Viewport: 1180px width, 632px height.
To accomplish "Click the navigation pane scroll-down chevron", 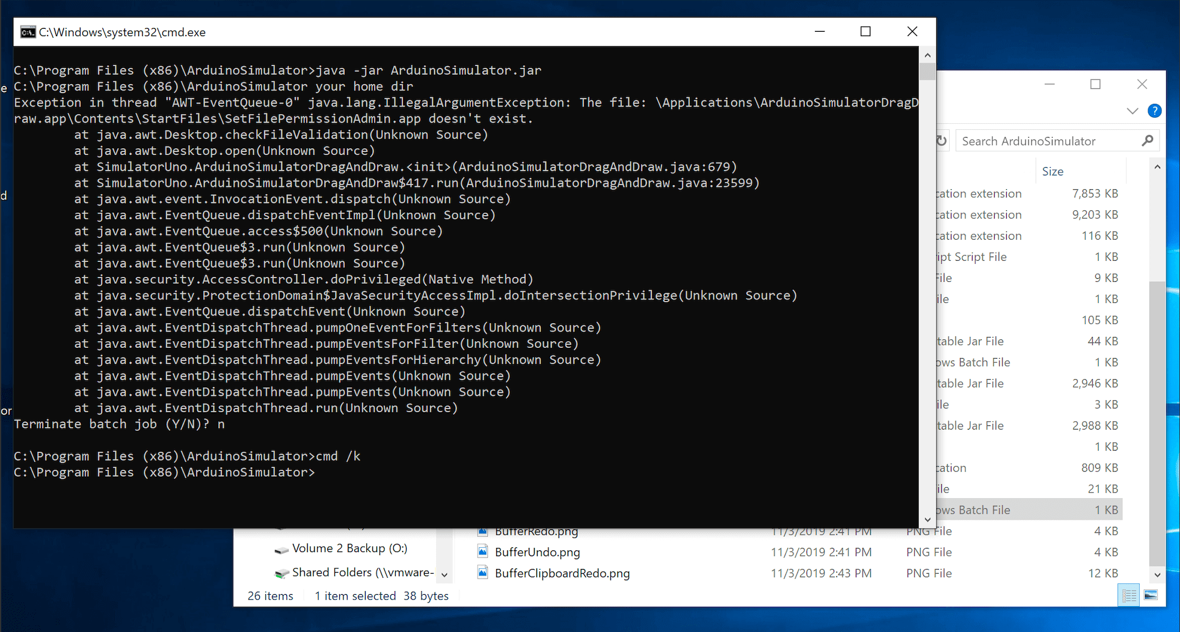I will (x=444, y=575).
